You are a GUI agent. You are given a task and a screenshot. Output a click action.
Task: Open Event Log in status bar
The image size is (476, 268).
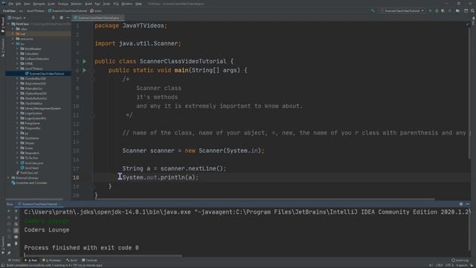click(x=460, y=260)
